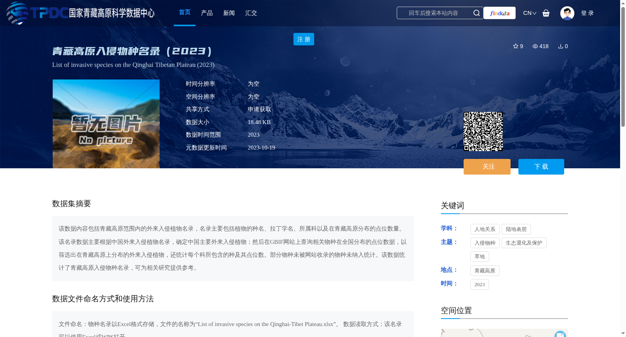Open the findata link button

[x=500, y=13]
